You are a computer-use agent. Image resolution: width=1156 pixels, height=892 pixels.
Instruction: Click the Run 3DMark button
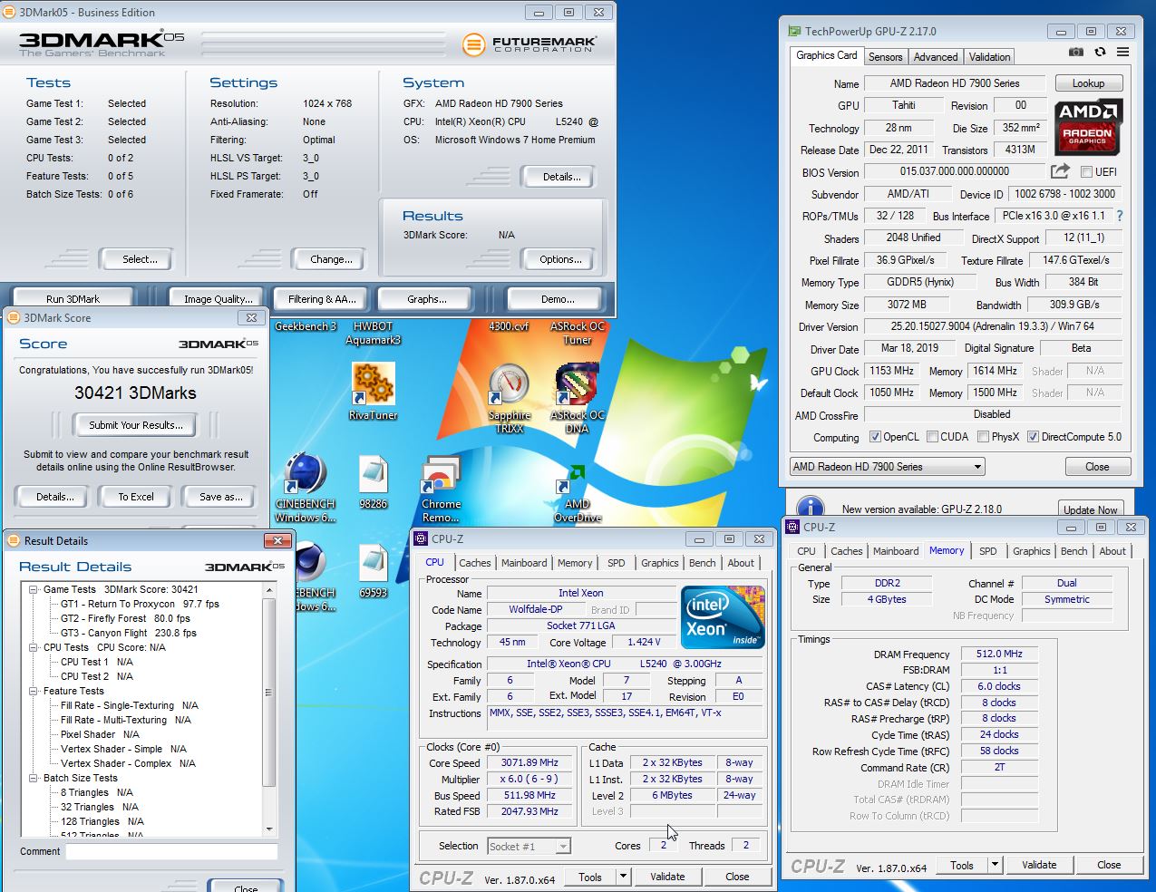(73, 298)
